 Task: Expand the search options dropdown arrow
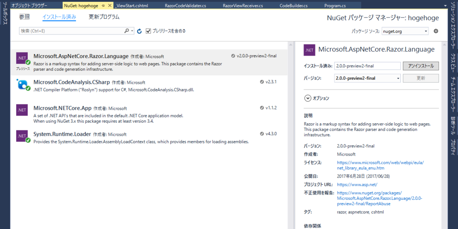click(x=132, y=31)
